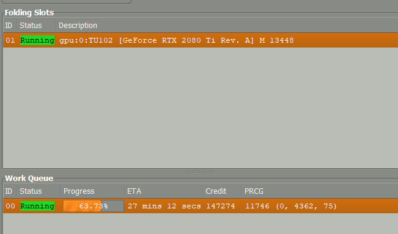
Task: Select folding slot 01 ID cell
Action: pos(10,40)
